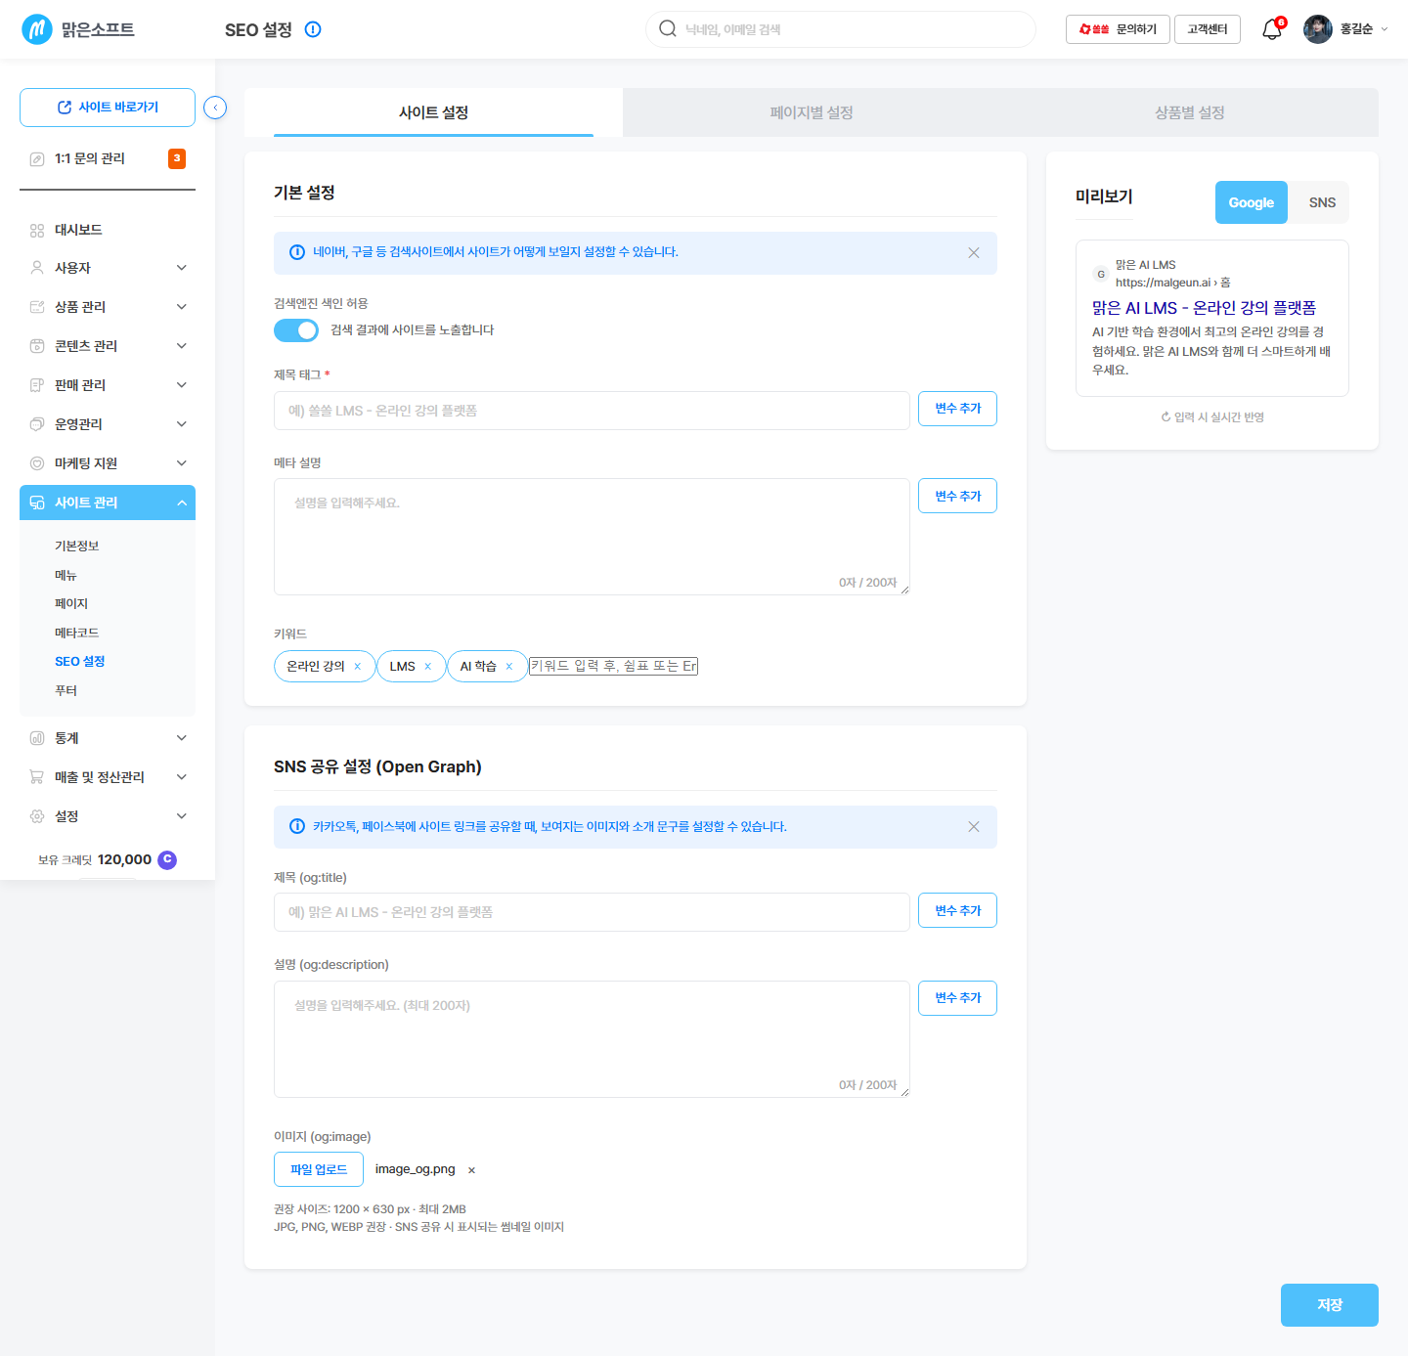Switch to the 페이지별 설정 tab

tap(812, 112)
